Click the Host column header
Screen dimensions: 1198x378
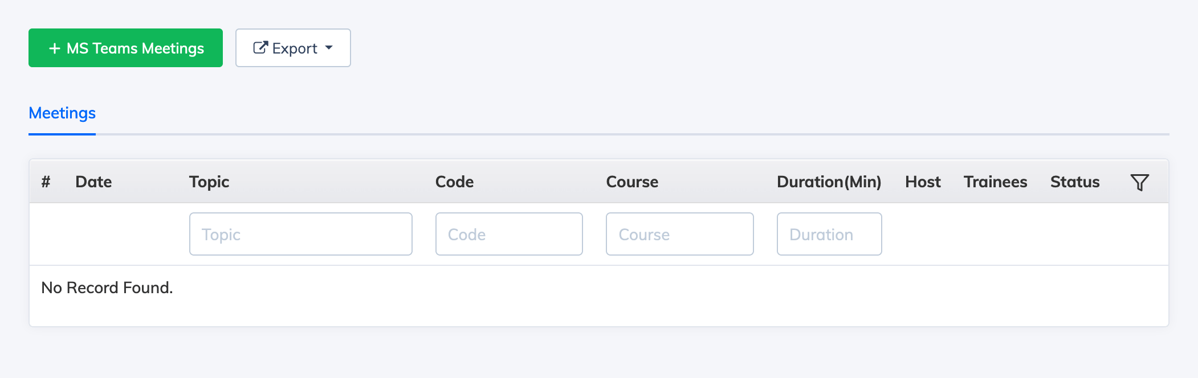[923, 182]
